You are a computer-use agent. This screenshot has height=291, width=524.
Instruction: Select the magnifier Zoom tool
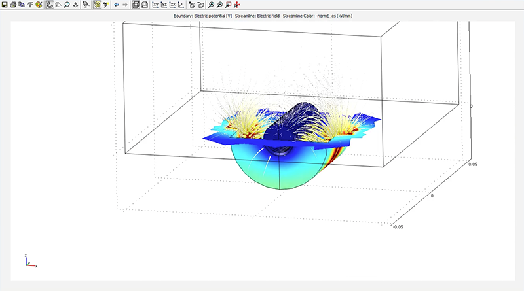[67, 5]
